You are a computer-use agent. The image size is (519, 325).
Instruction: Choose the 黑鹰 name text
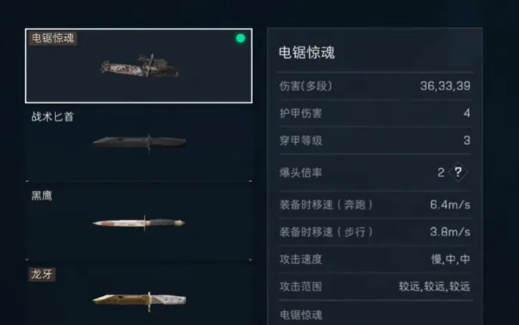click(x=42, y=196)
